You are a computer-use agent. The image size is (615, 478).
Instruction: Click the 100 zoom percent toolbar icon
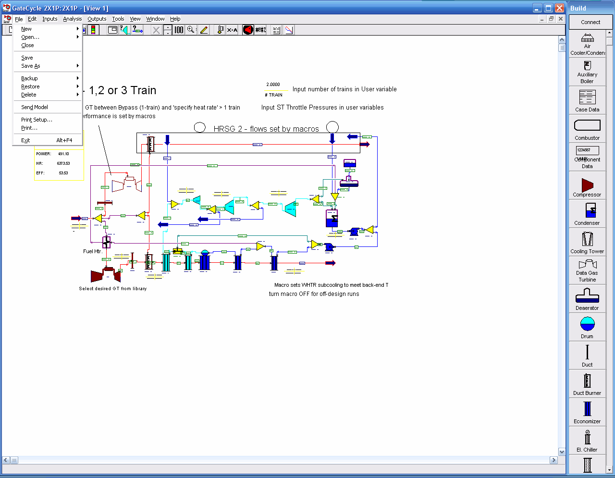[x=179, y=30]
